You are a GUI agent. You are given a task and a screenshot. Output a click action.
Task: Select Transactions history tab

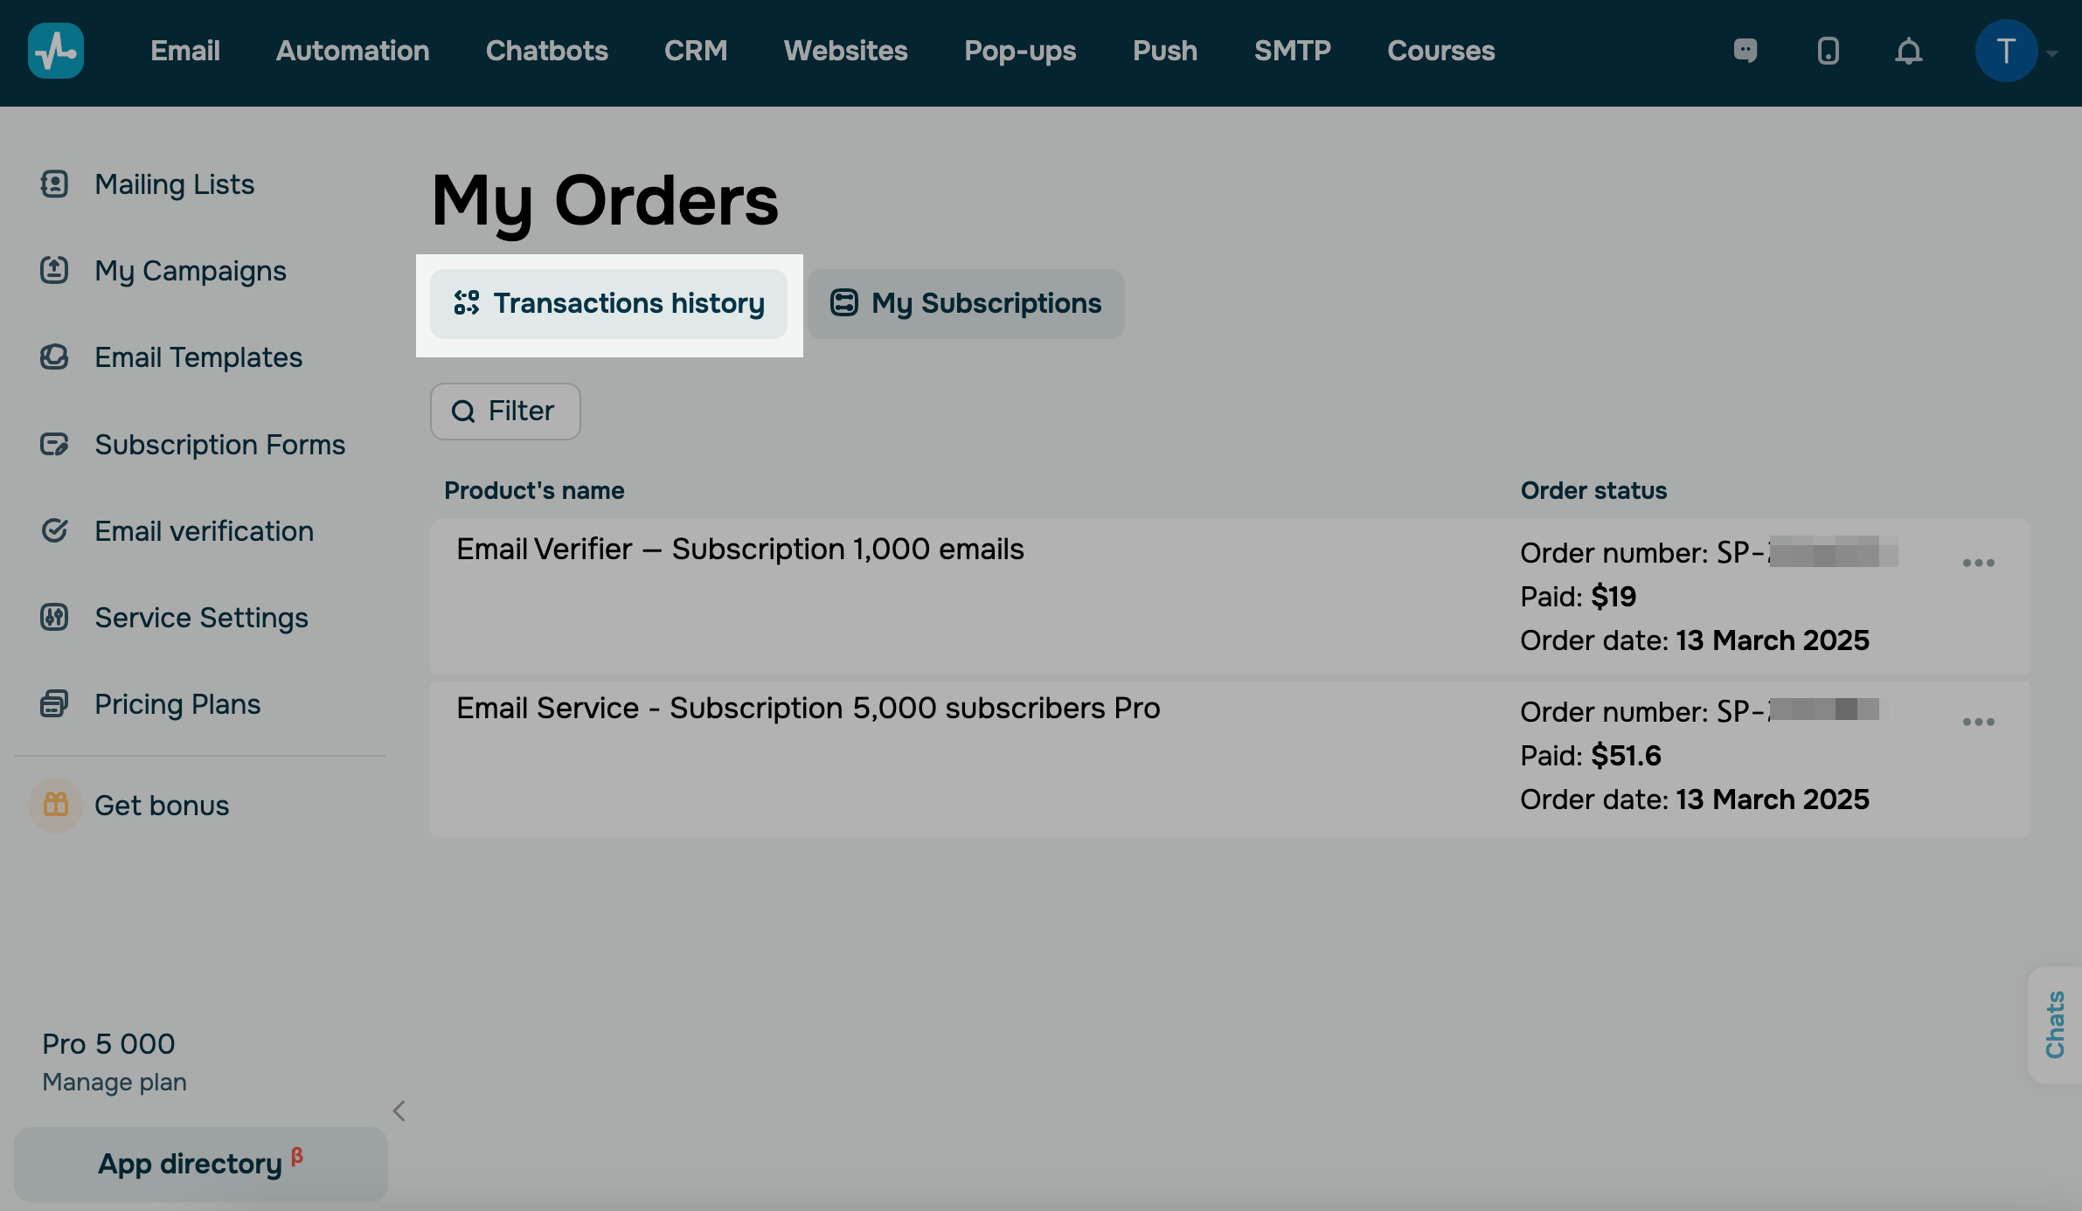pyautogui.click(x=609, y=303)
